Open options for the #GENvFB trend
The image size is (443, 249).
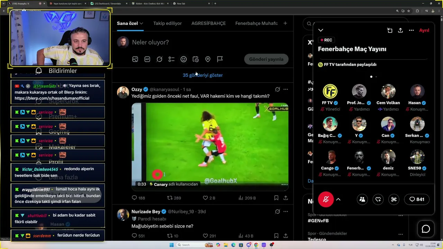tap(400, 215)
